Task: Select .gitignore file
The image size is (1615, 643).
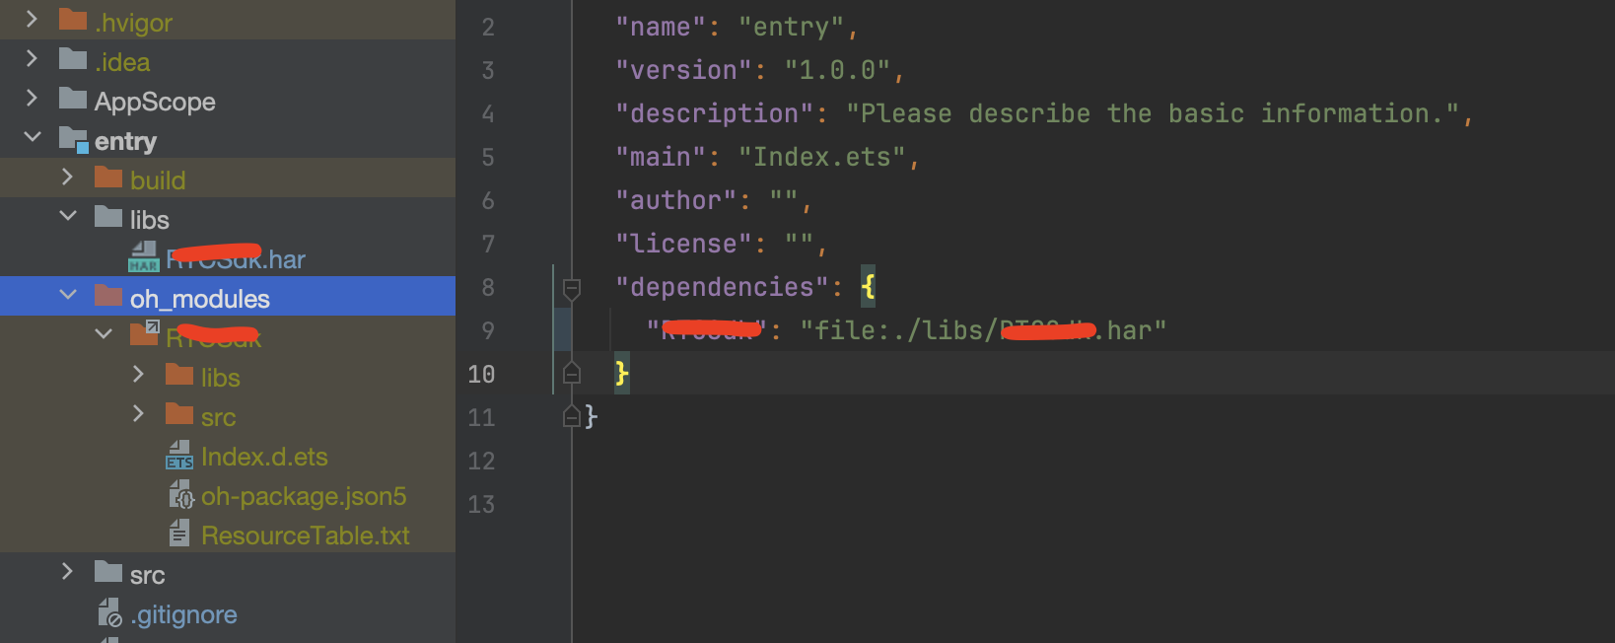Action: (x=183, y=614)
